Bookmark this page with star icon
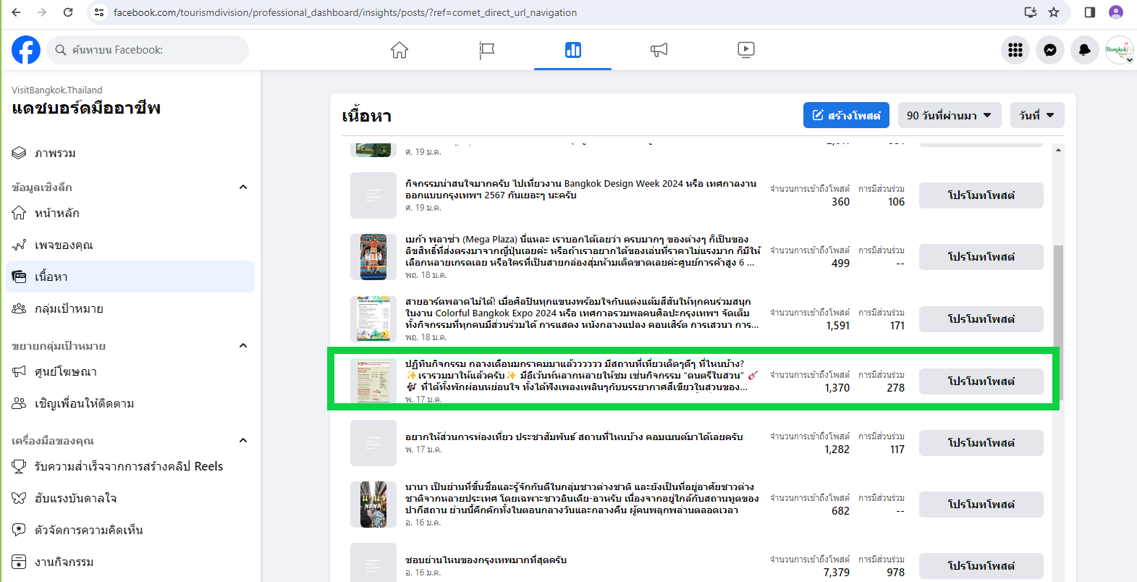Screen dimensions: 1137x582 [x=1054, y=12]
